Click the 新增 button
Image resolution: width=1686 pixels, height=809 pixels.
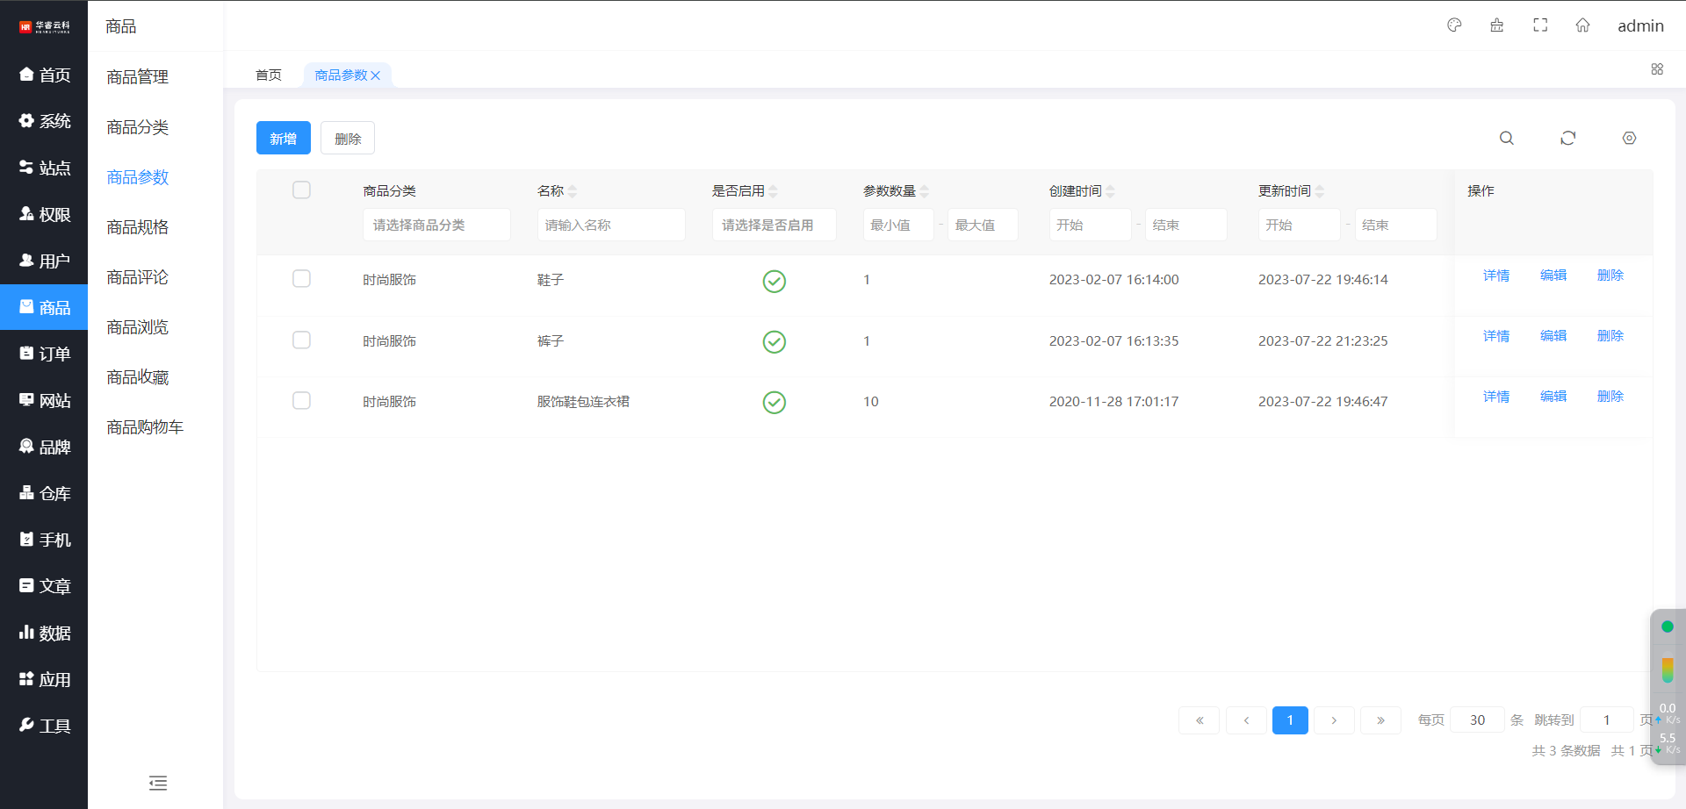click(x=283, y=139)
